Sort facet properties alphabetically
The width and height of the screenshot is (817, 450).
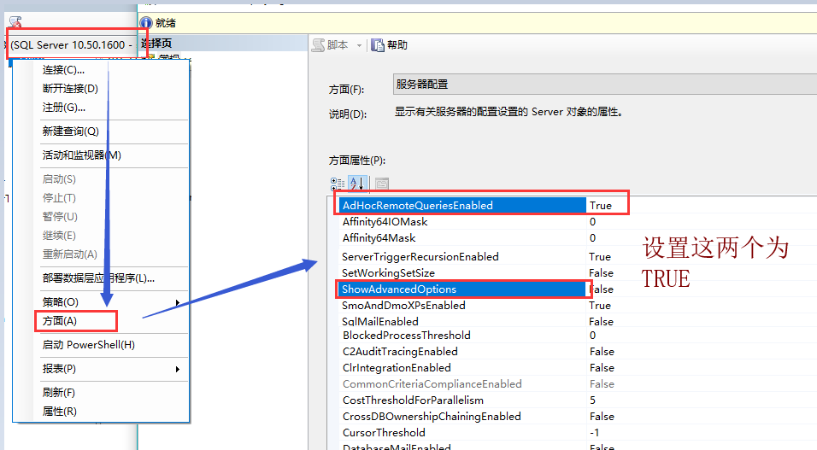click(358, 184)
